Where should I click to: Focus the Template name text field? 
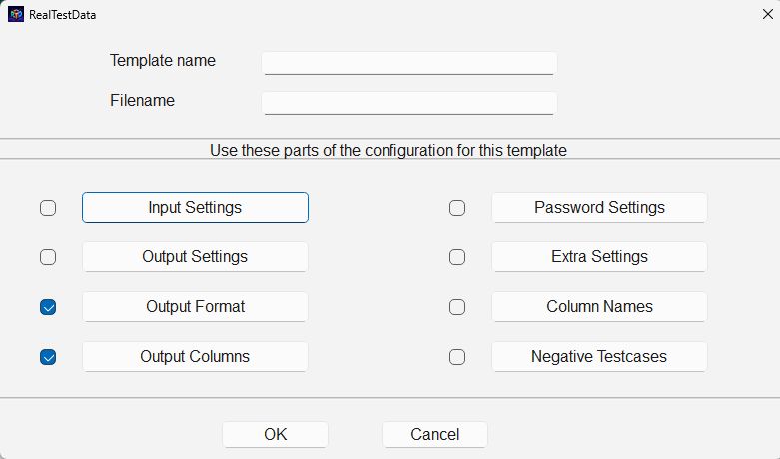click(x=408, y=63)
